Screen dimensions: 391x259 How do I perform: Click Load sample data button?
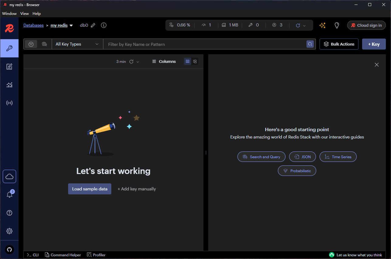coord(90,189)
